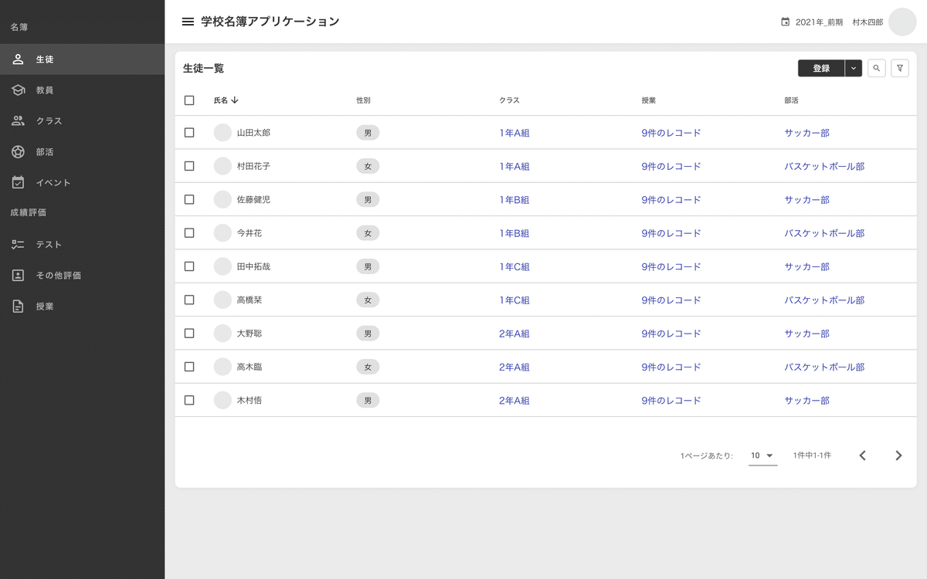Open the クラス menu item
The height and width of the screenshot is (579, 927).
pyautogui.click(x=82, y=121)
